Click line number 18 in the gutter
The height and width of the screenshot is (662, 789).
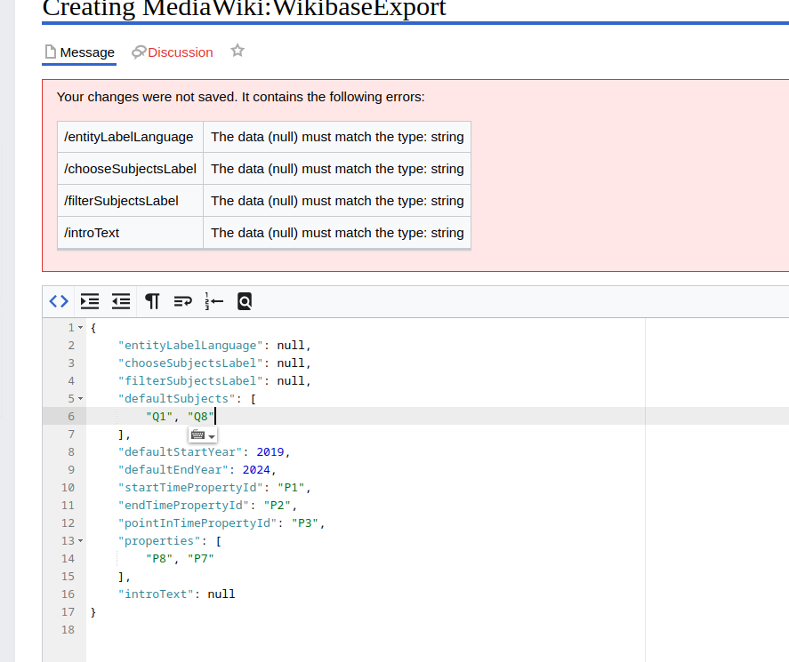point(68,630)
